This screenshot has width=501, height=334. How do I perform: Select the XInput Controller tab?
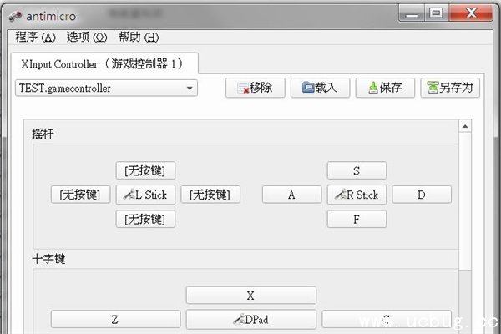(106, 63)
